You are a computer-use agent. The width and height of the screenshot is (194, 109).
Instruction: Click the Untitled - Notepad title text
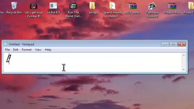22,44
